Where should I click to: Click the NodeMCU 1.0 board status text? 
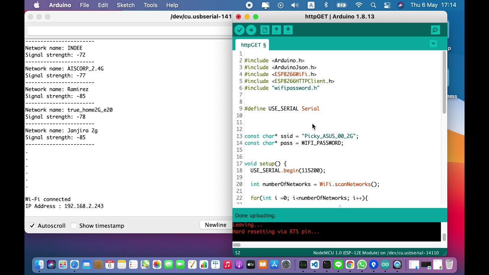click(x=376, y=253)
